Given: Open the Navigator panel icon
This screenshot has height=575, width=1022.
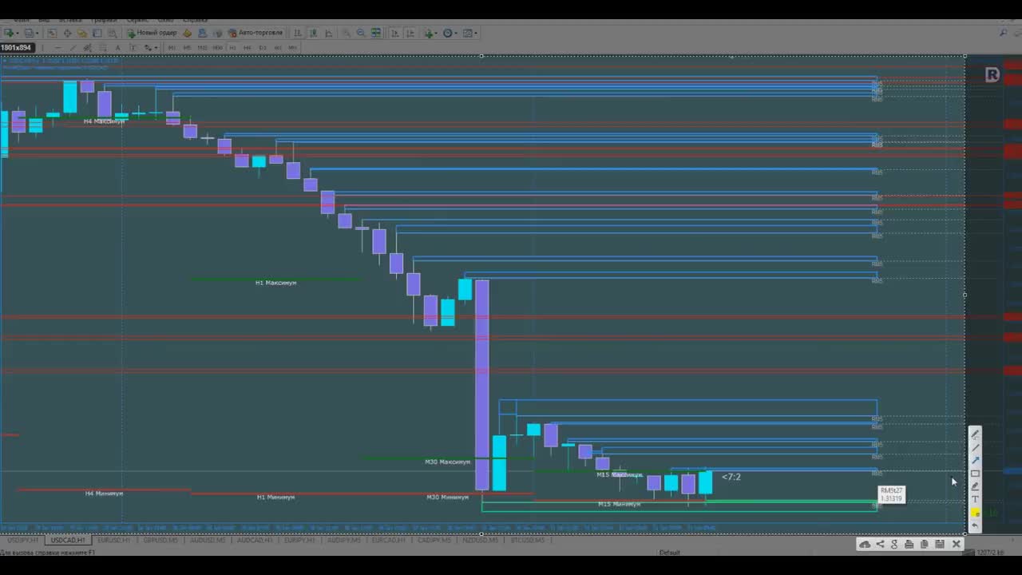Looking at the screenshot, I should pyautogui.click(x=82, y=33).
